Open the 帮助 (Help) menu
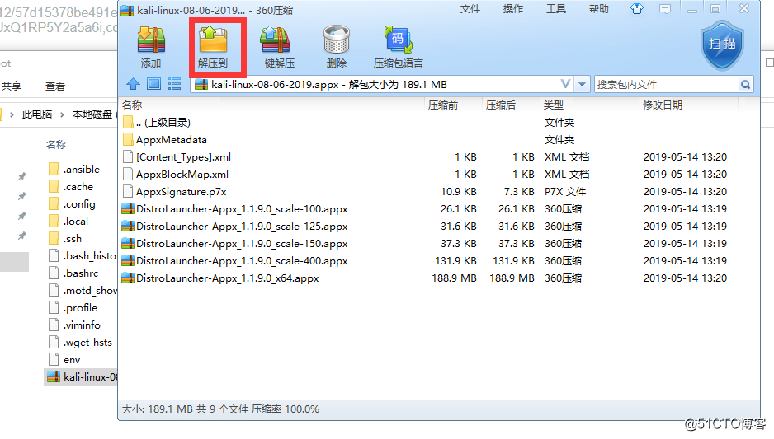The width and height of the screenshot is (774, 439). [x=599, y=9]
